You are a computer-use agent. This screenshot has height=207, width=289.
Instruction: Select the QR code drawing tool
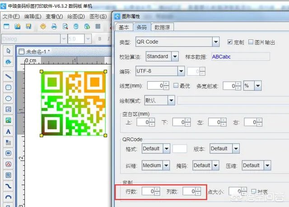click(x=8, y=175)
